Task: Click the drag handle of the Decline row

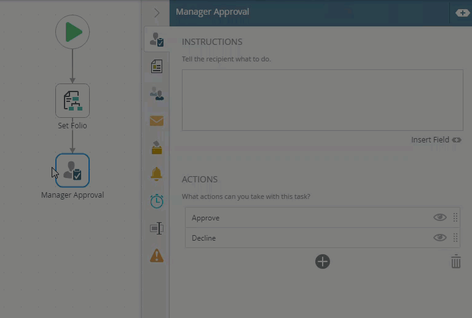Action: [455, 238]
